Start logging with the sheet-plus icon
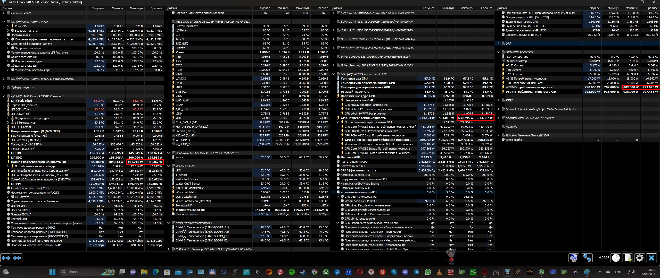660x278 pixels. click(x=628, y=258)
